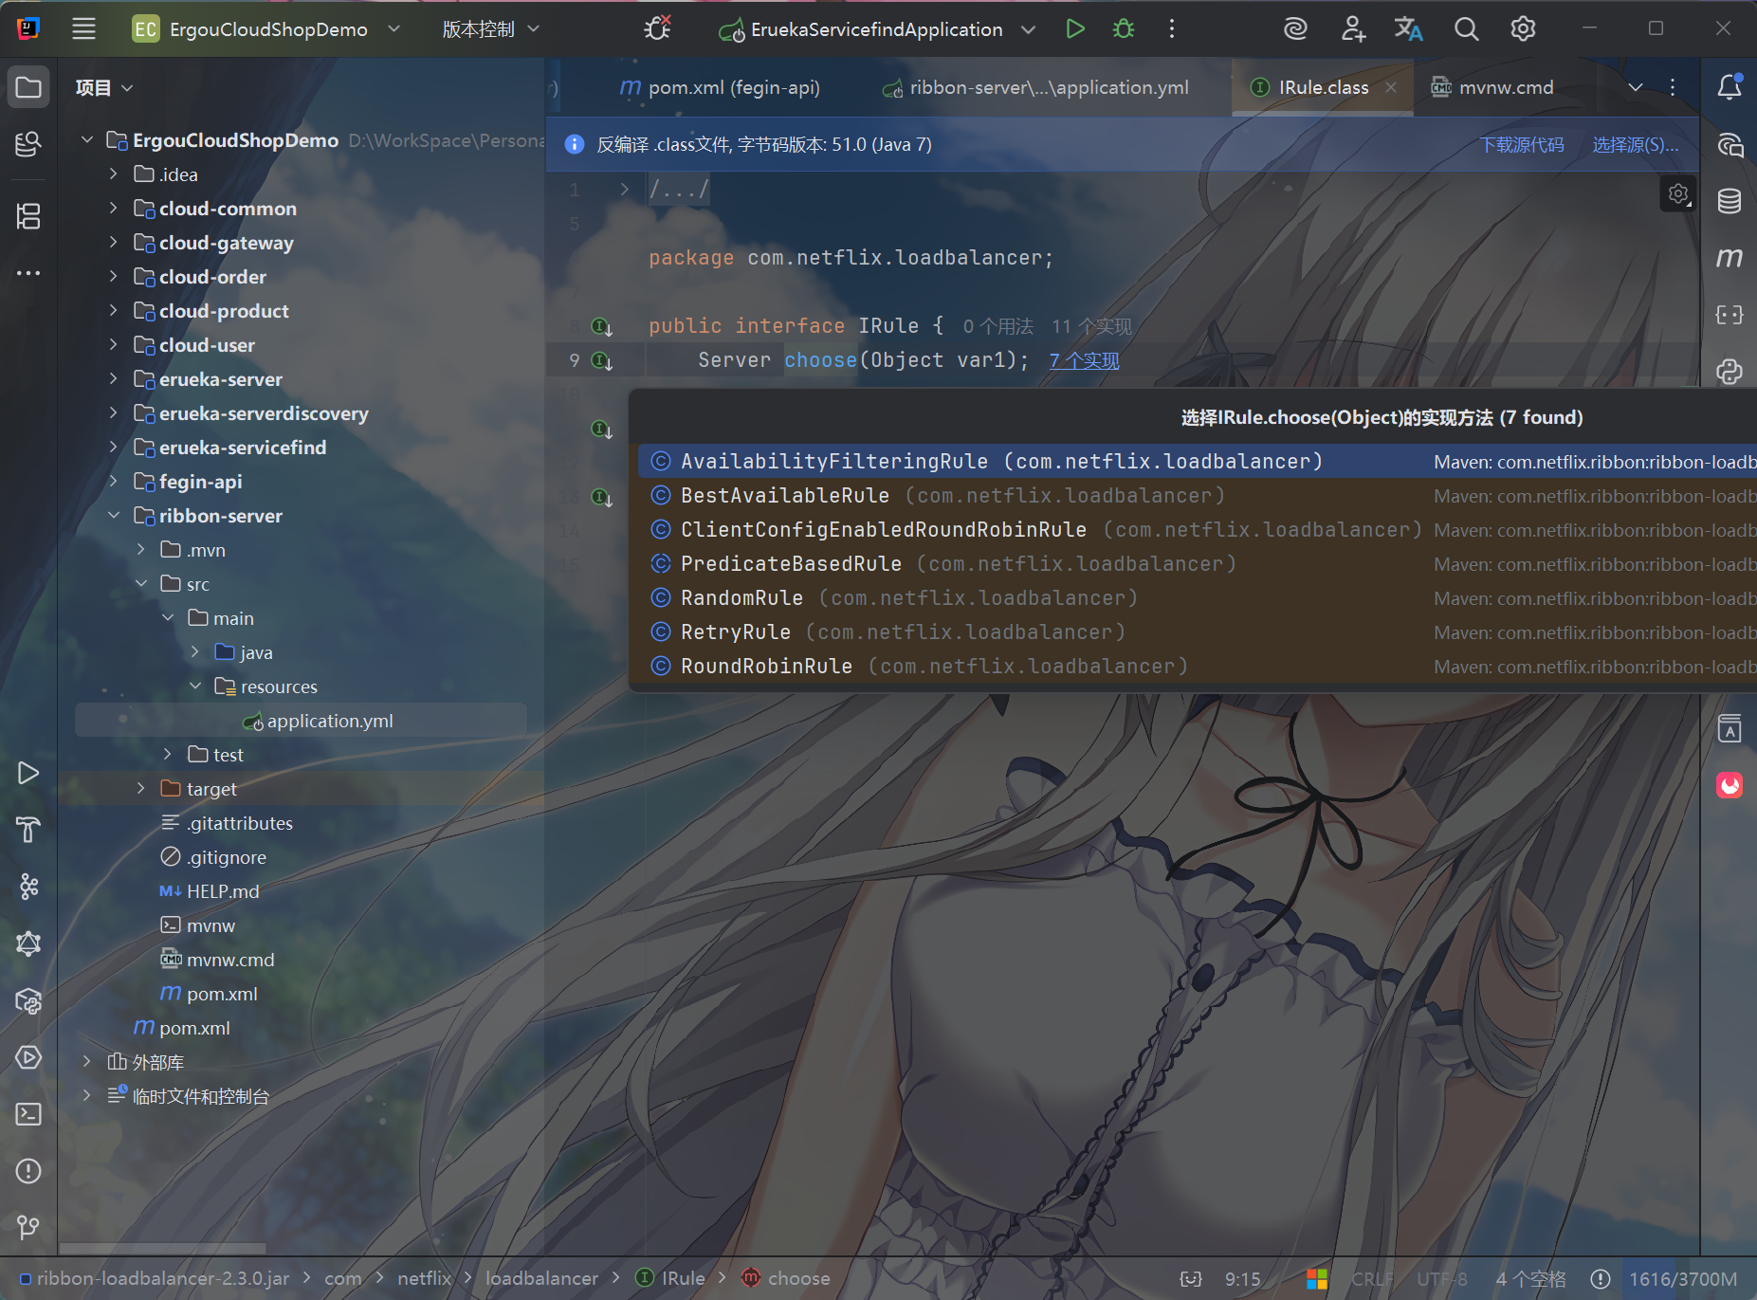Image resolution: width=1757 pixels, height=1300 pixels.
Task: Show more tool windows ellipsis
Action: coord(28,273)
